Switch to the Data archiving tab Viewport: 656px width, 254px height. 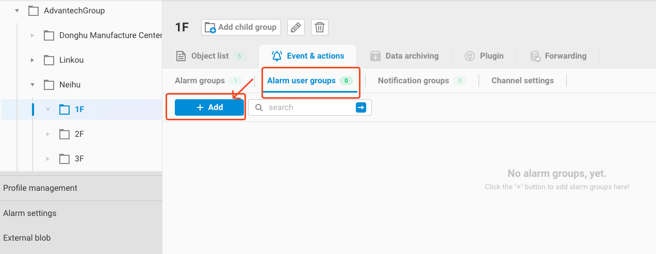point(405,56)
